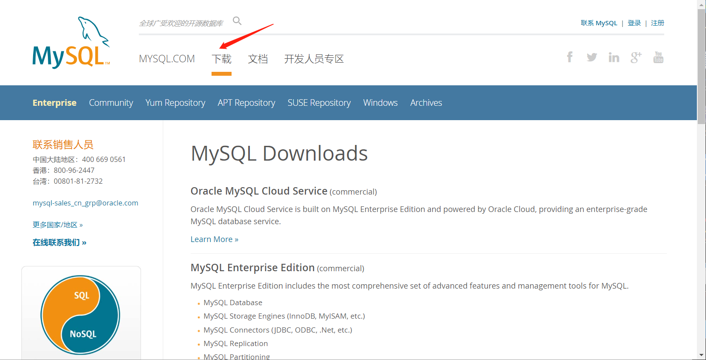
Task: Open the APT Repository tab
Action: (x=246, y=103)
